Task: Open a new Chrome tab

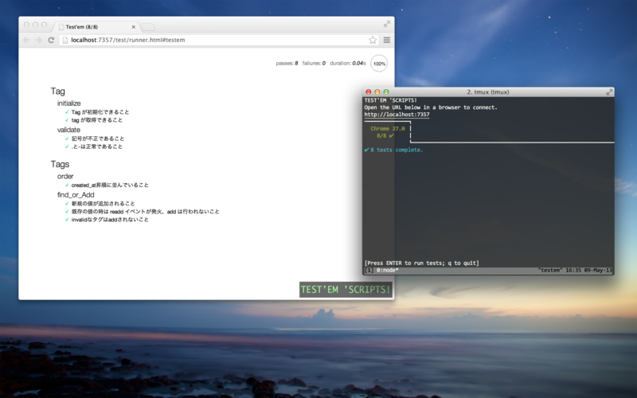Action: tap(148, 27)
